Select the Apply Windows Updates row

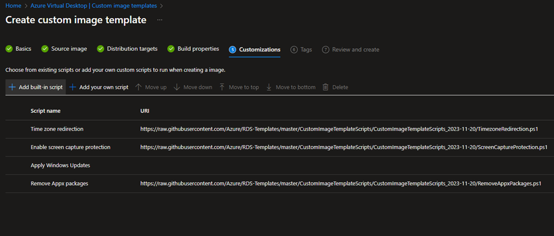tap(280, 166)
